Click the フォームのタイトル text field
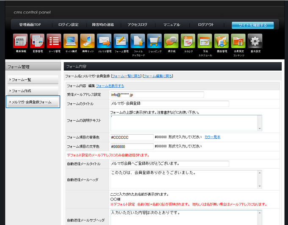Screen dimensions: 288x225 [169, 104]
